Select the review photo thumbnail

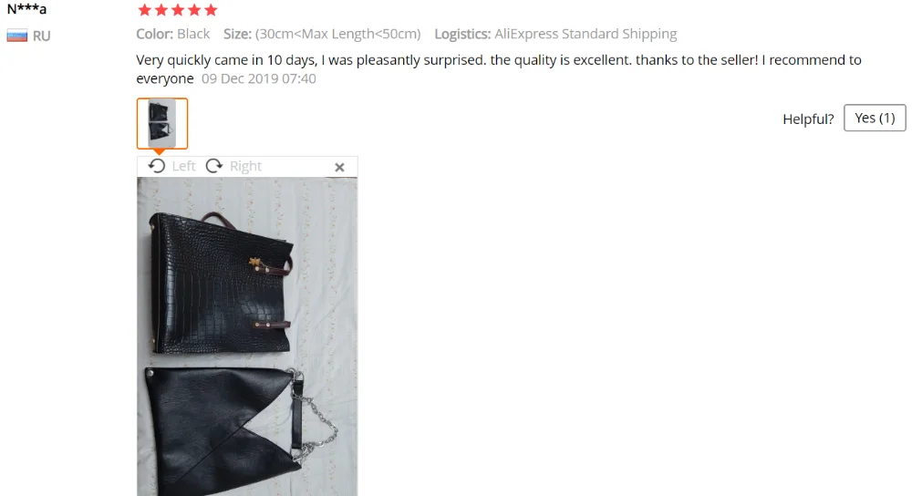pos(162,123)
